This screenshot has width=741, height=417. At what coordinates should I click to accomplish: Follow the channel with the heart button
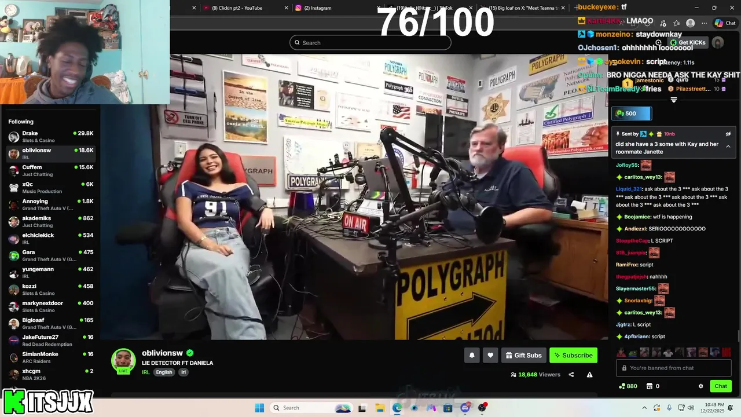pos(490,355)
